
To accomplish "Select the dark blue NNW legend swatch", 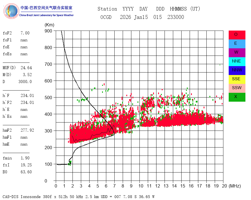I will point(237,71).
